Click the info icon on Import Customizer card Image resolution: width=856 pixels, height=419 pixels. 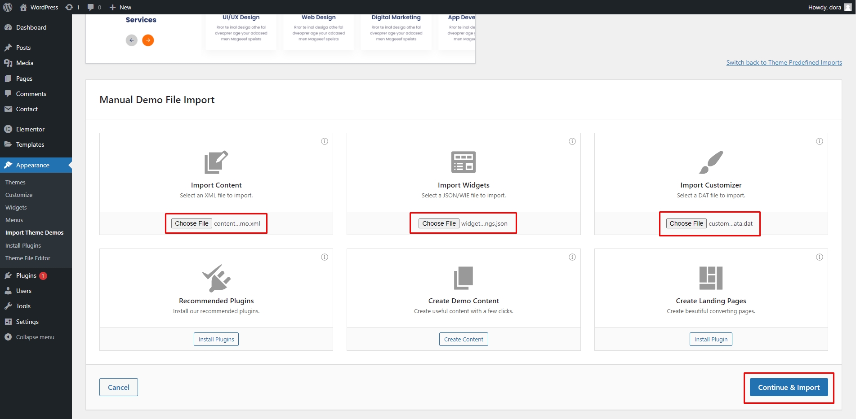(x=819, y=141)
